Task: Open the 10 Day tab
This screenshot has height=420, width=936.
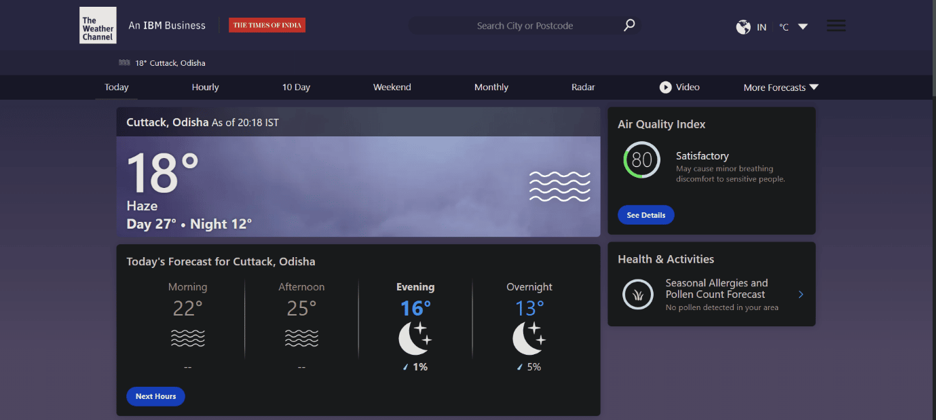Action: 296,87
